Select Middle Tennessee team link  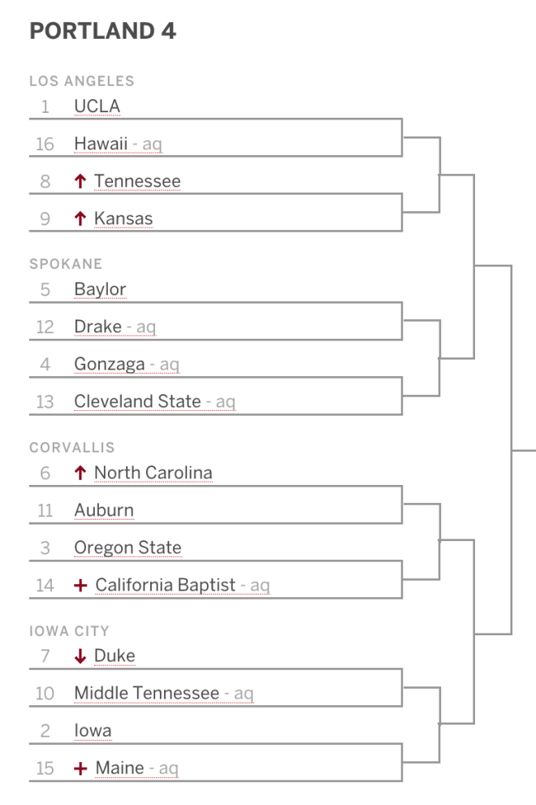pos(147,694)
